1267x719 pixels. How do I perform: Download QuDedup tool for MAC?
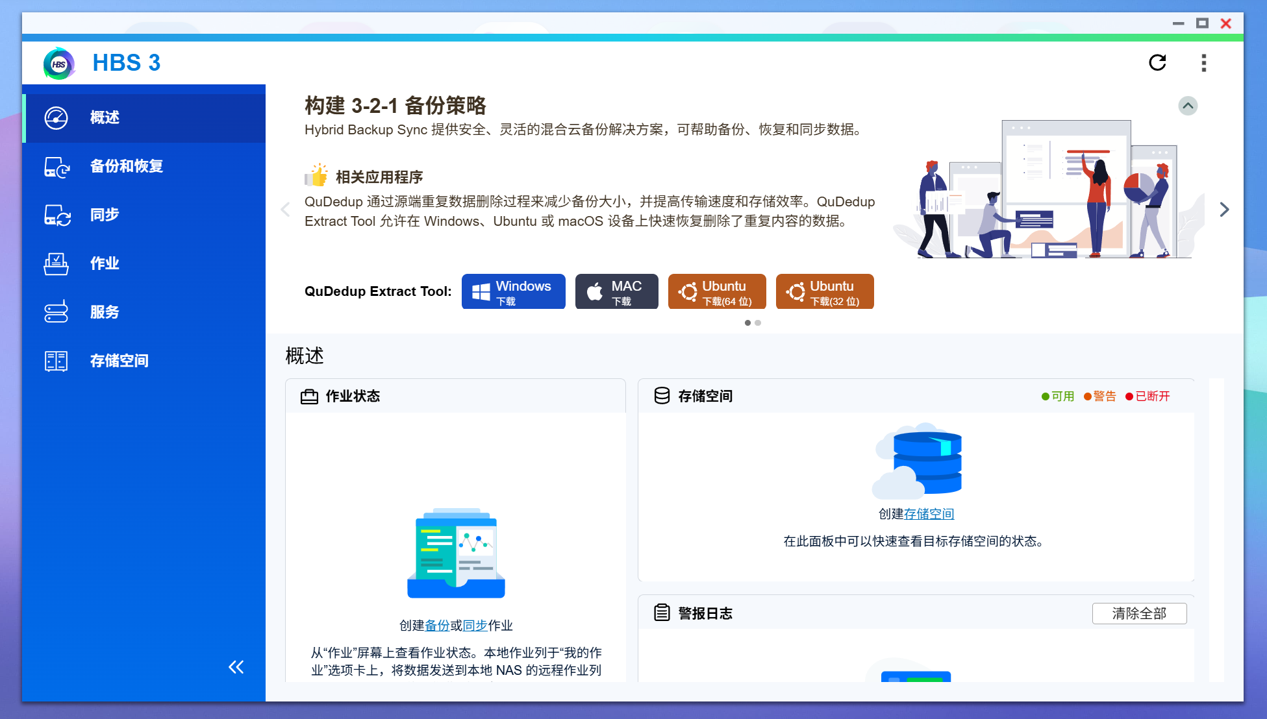click(616, 292)
